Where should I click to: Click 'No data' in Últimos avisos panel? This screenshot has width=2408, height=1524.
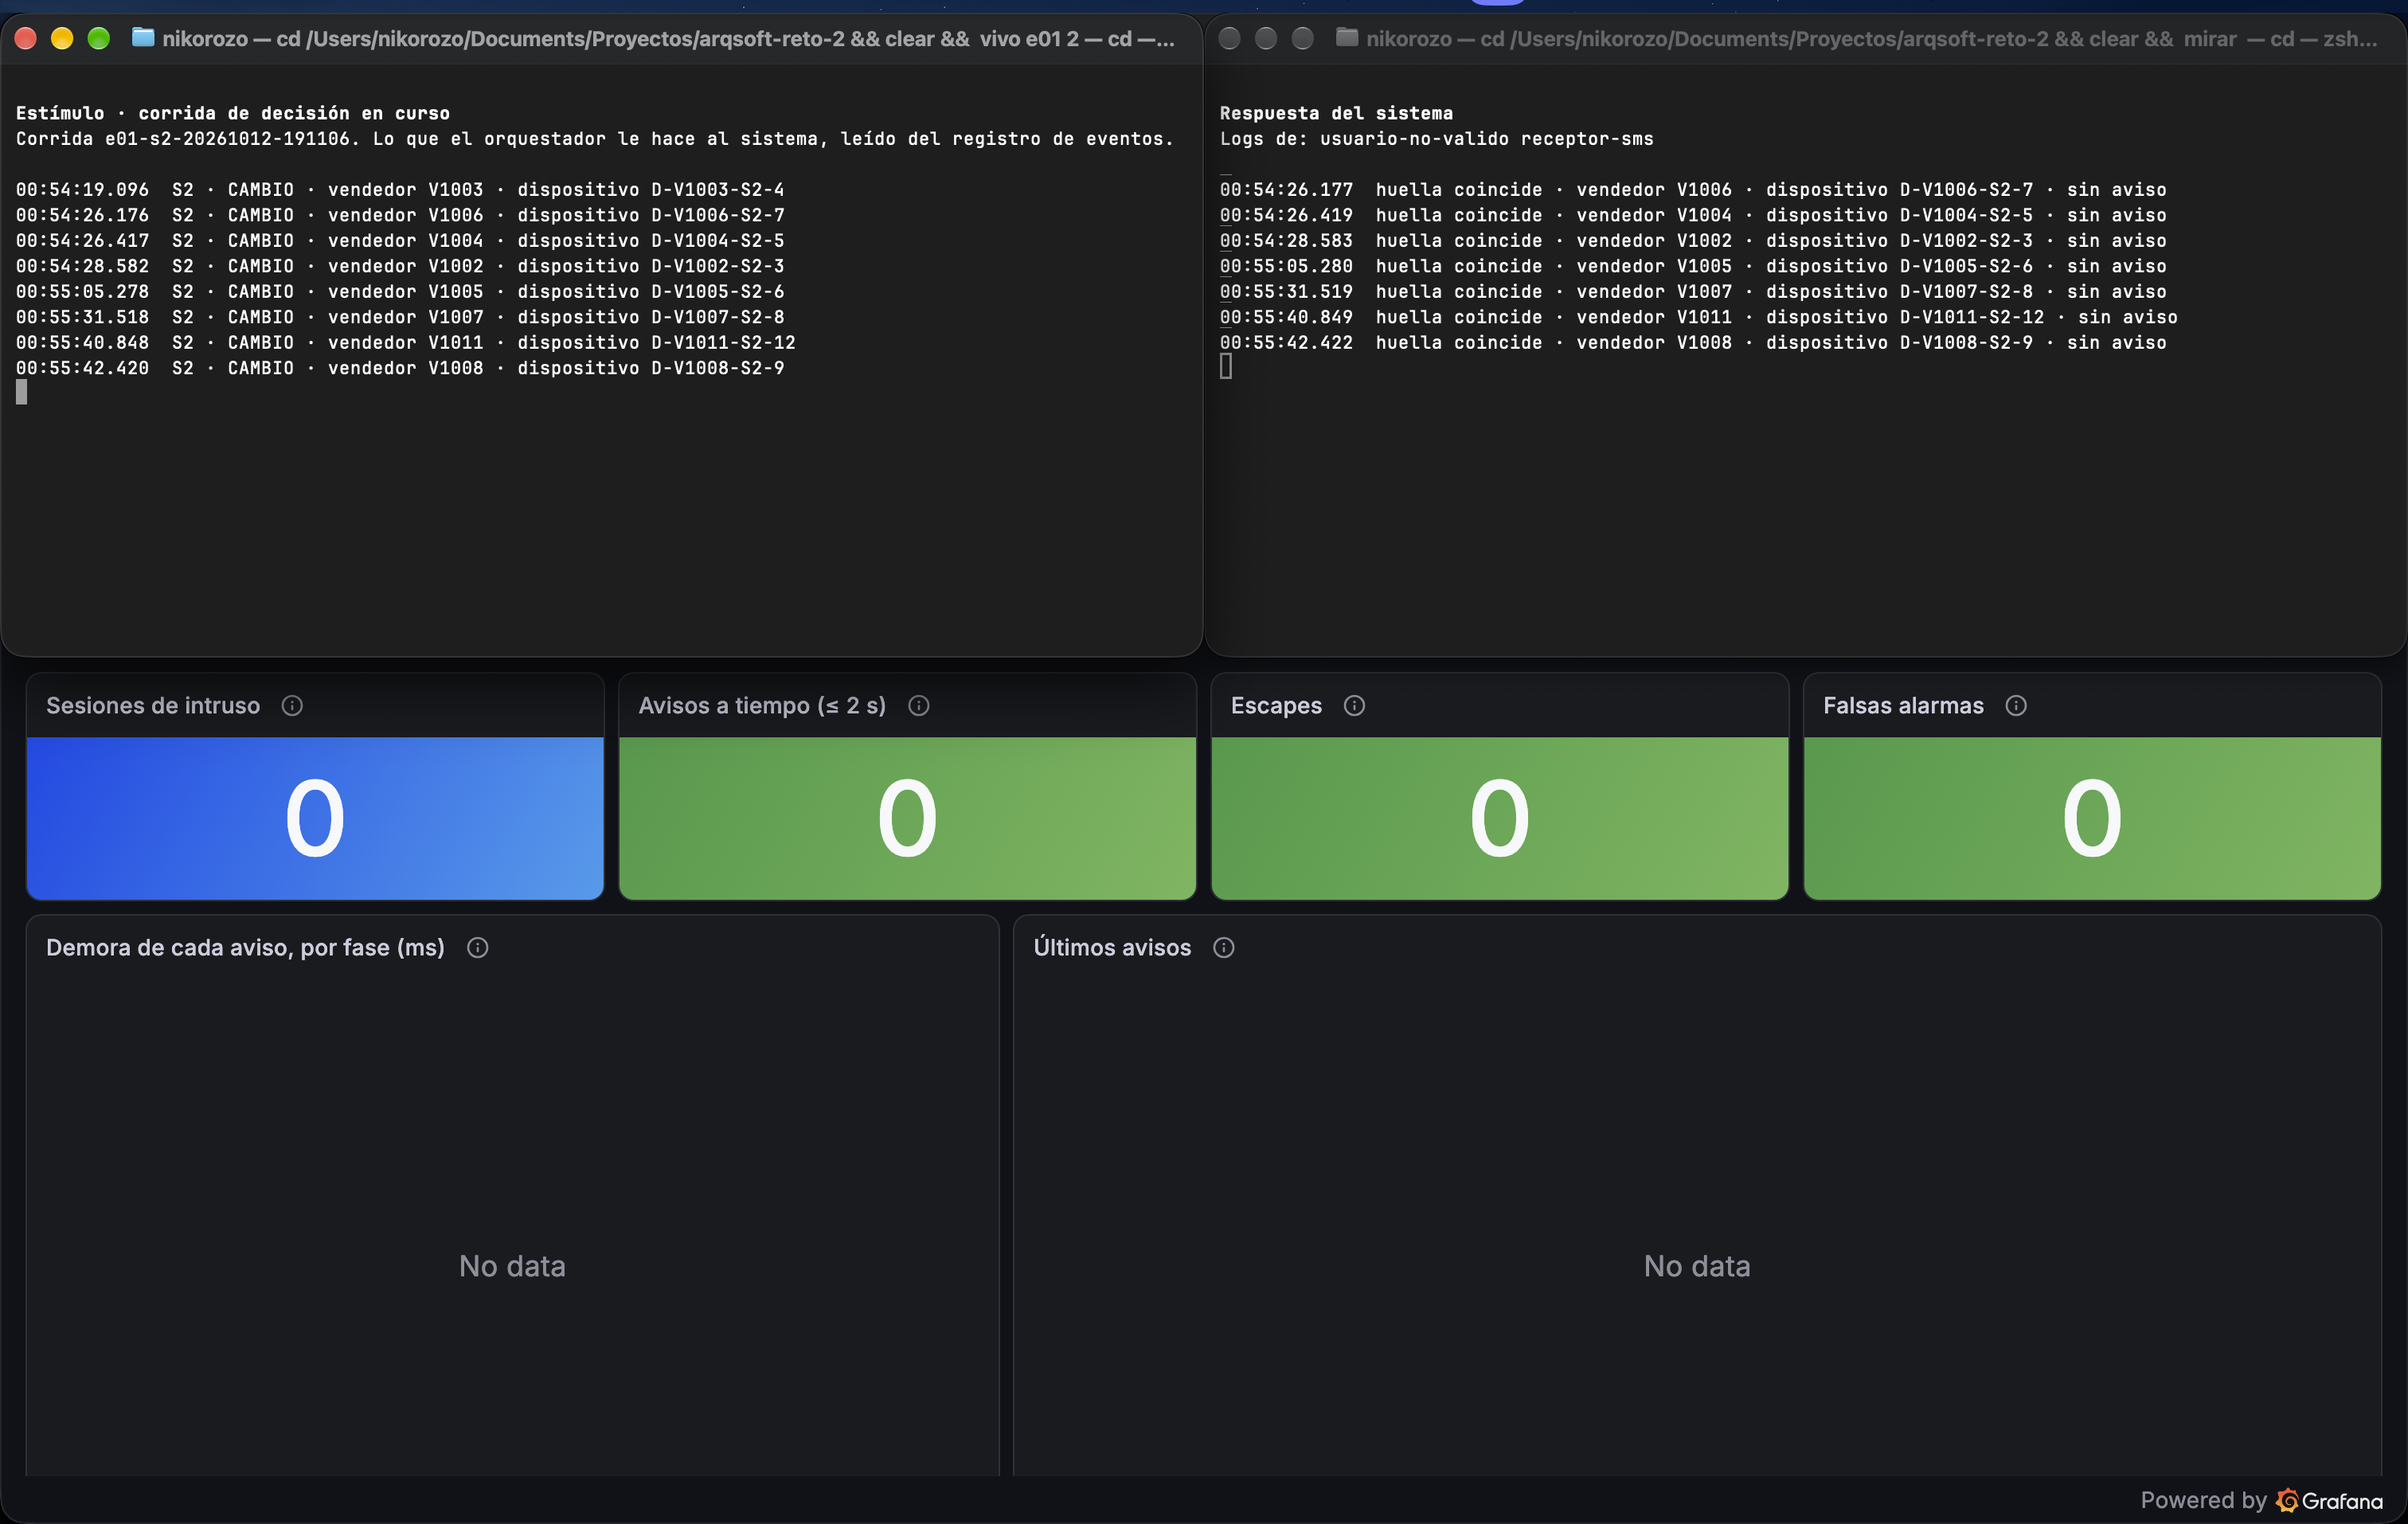(1697, 1266)
